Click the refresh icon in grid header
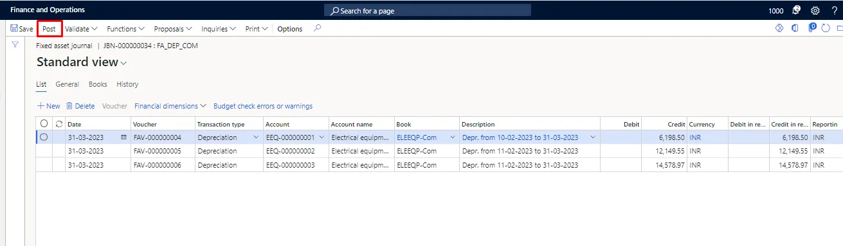The height and width of the screenshot is (246, 843). click(x=59, y=124)
